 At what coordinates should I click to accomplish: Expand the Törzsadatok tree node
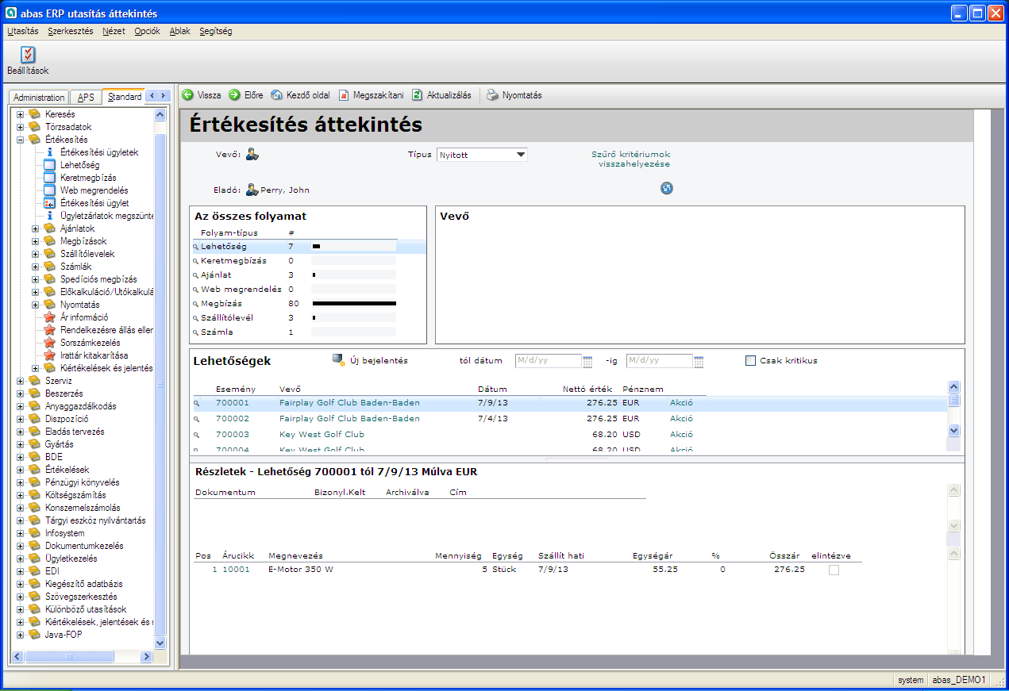(x=20, y=127)
